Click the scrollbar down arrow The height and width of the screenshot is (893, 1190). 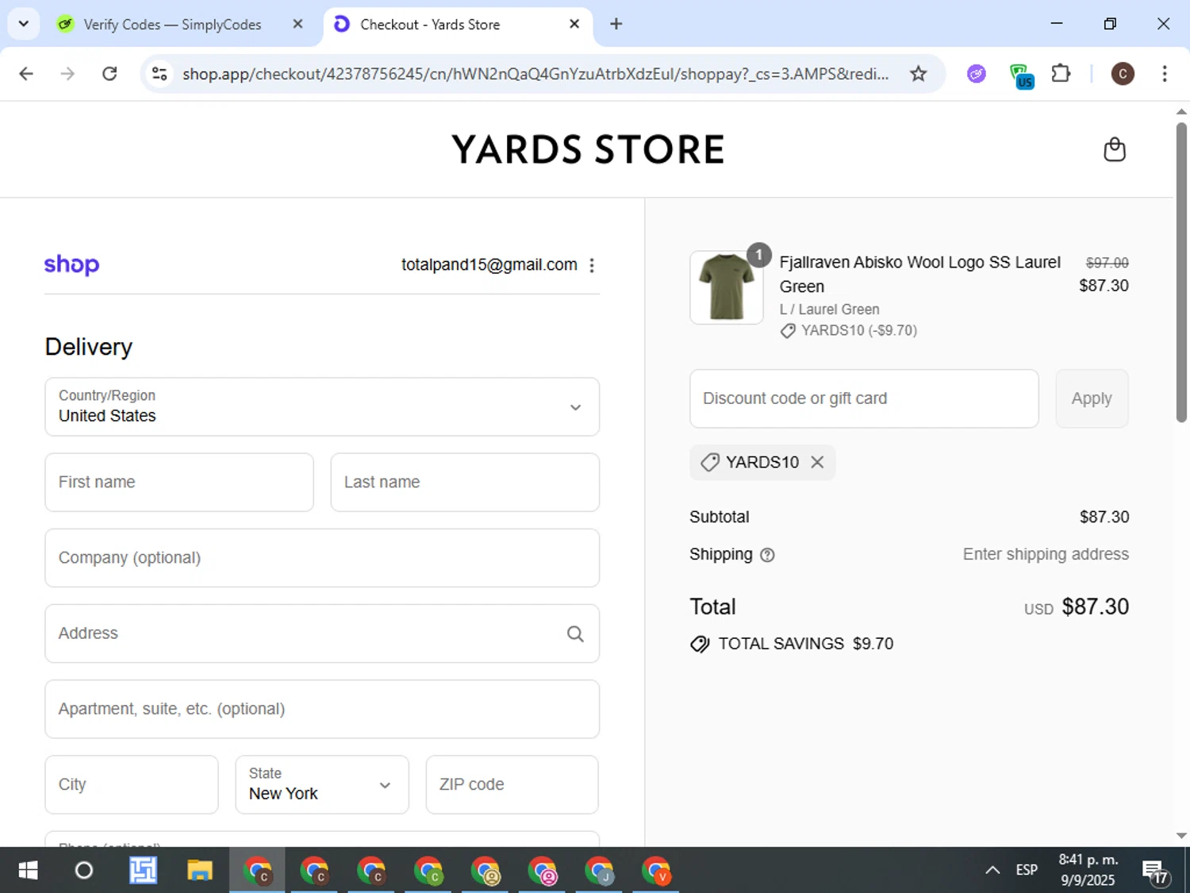(1181, 836)
